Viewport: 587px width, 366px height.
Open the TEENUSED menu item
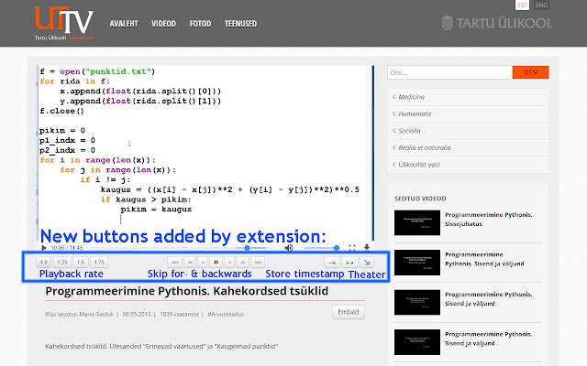click(240, 24)
